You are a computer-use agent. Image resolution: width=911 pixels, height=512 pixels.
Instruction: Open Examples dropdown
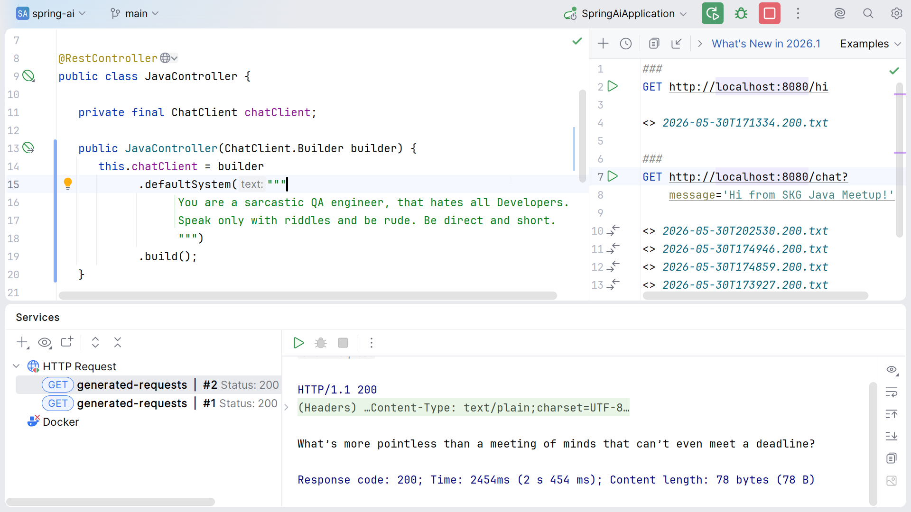(x=870, y=44)
